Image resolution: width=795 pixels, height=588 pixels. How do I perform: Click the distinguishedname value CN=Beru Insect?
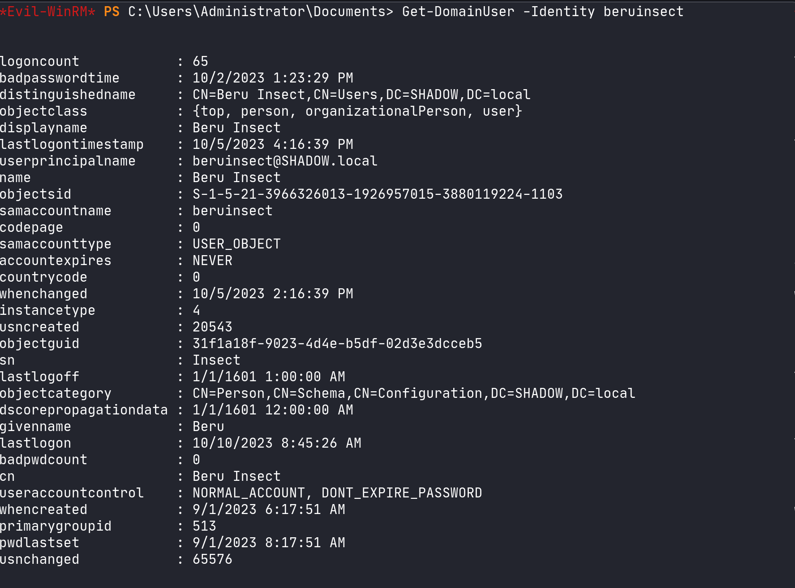(x=361, y=94)
